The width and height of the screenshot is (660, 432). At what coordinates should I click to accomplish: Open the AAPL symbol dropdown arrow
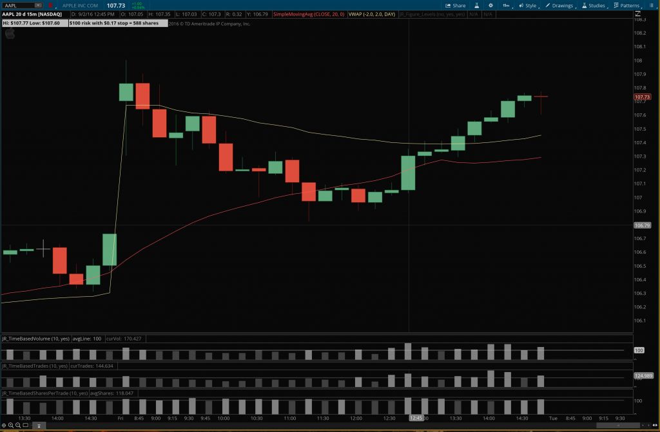(38, 5)
